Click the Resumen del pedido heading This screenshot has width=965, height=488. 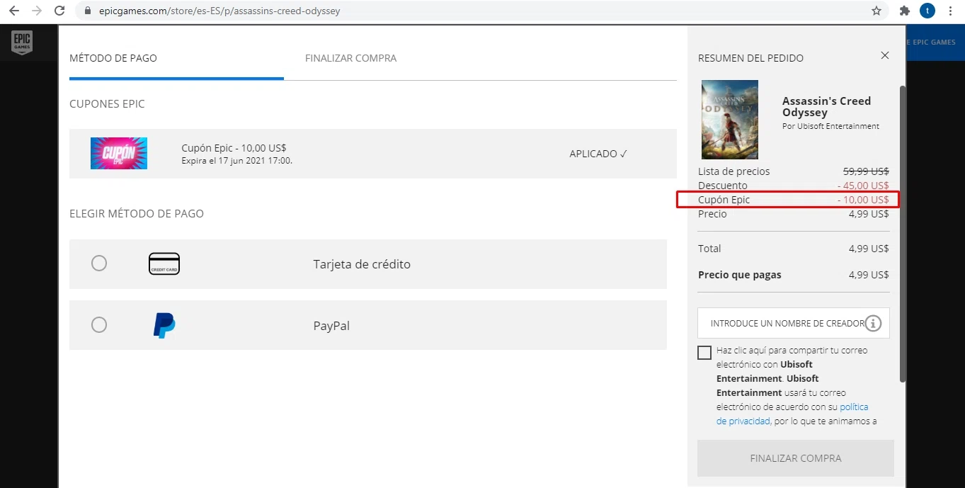point(750,58)
